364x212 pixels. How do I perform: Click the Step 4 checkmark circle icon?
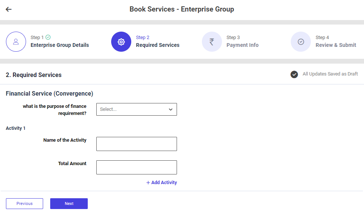pyautogui.click(x=301, y=42)
